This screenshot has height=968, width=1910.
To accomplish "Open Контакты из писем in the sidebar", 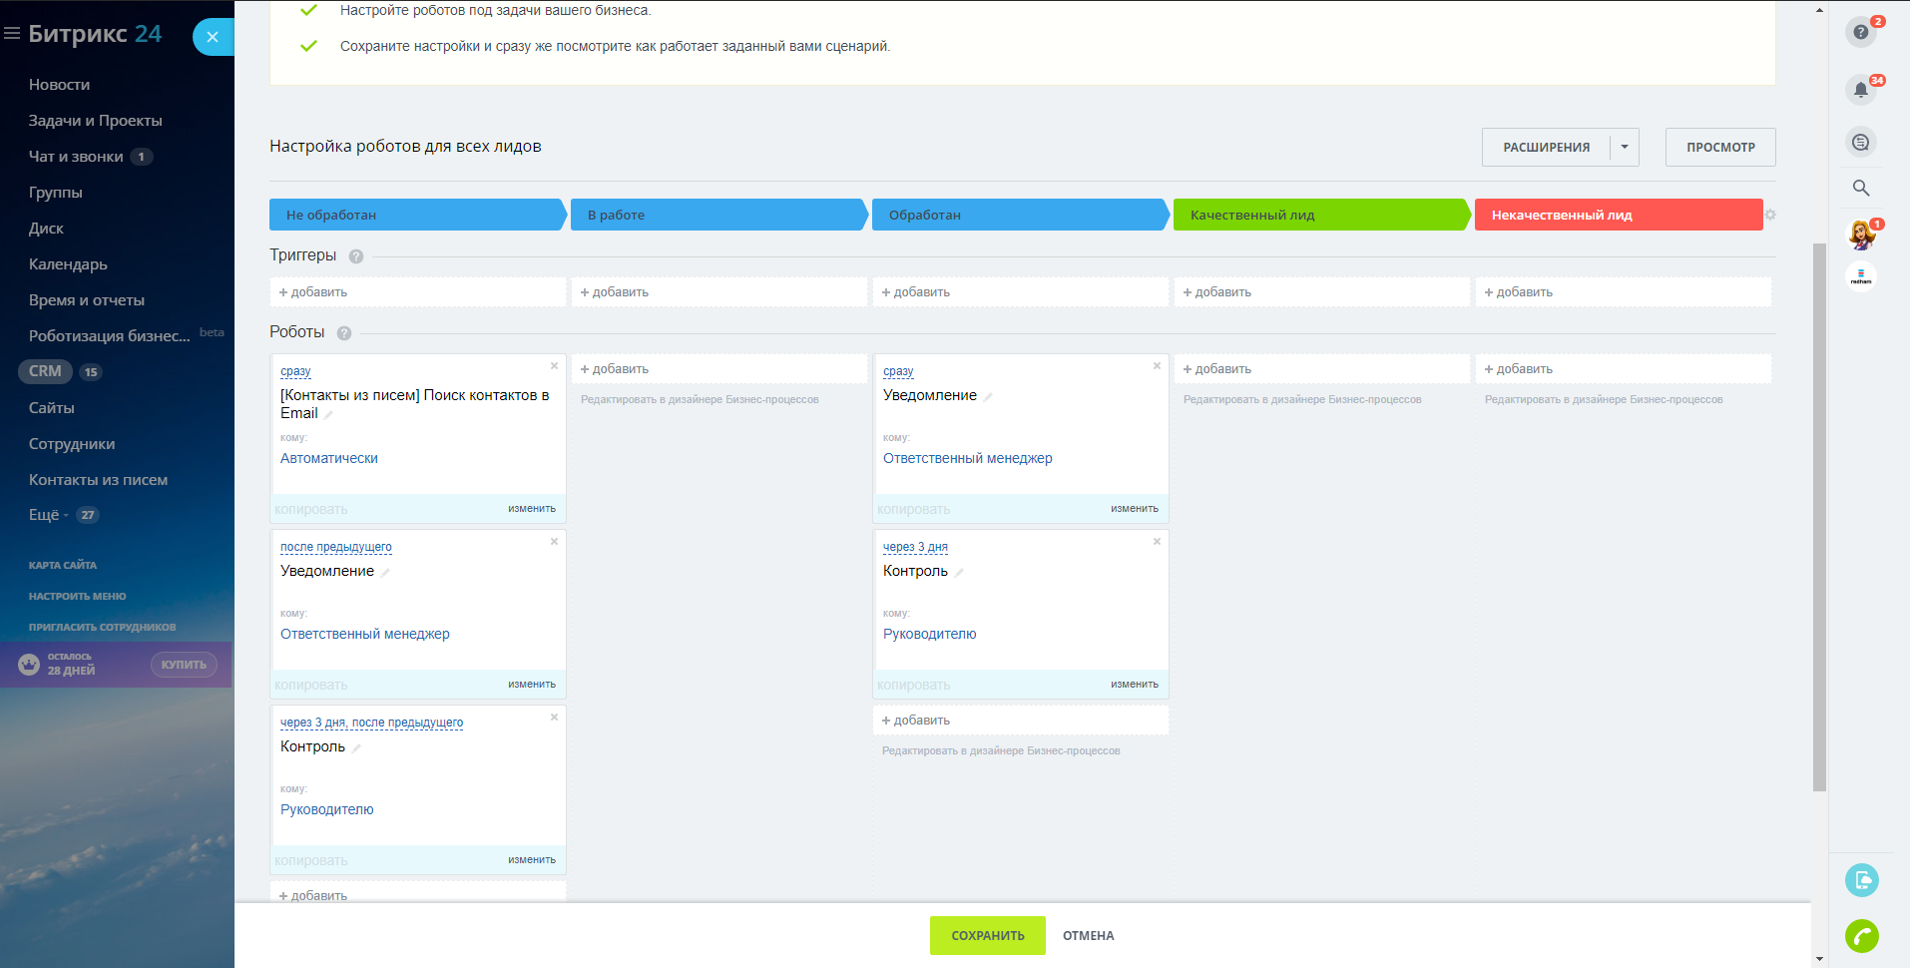I will point(98,480).
